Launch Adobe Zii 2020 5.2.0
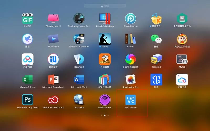This screenshot has height=131, width=210. [x=53, y=100]
